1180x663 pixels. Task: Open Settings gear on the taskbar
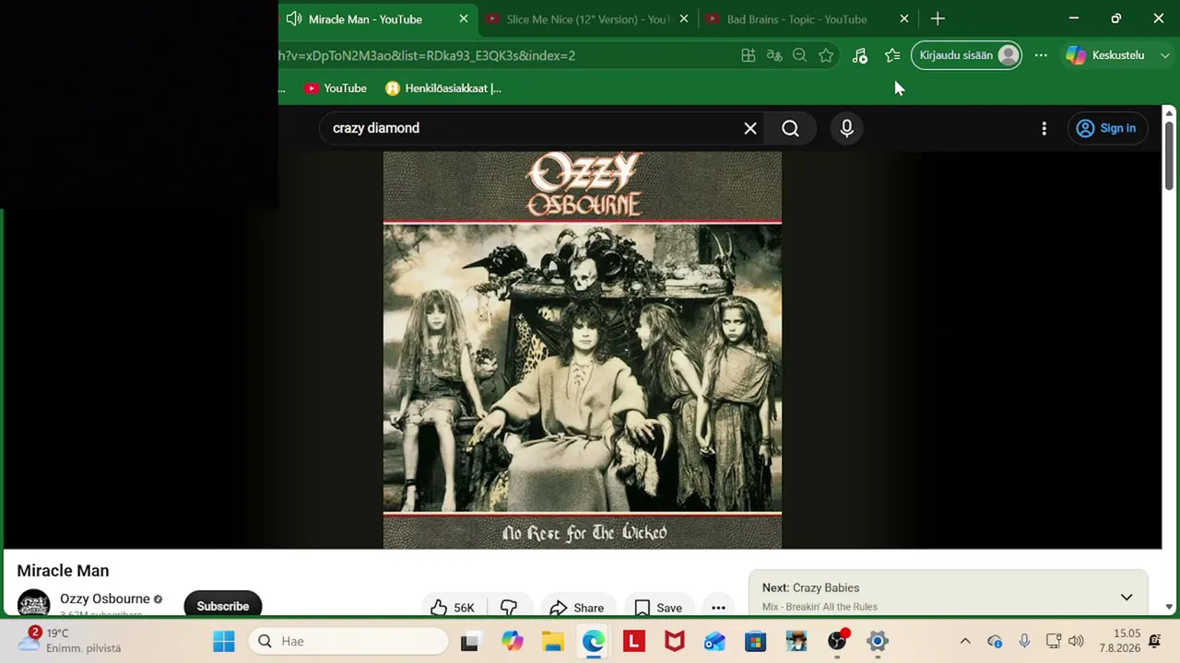[x=877, y=641]
